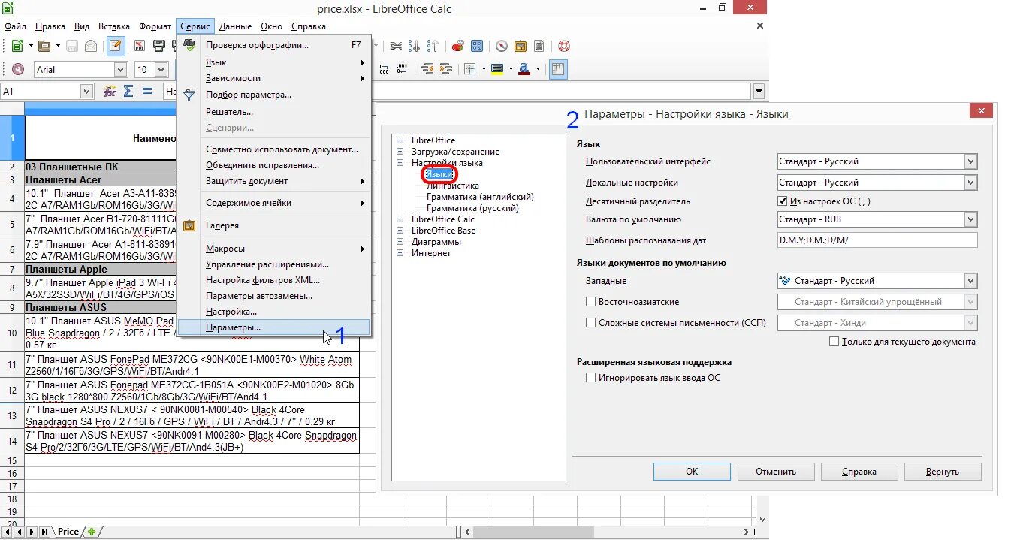Select Грамматика (английский) tree item
Screen dimensions: 1026x540
tap(480, 197)
